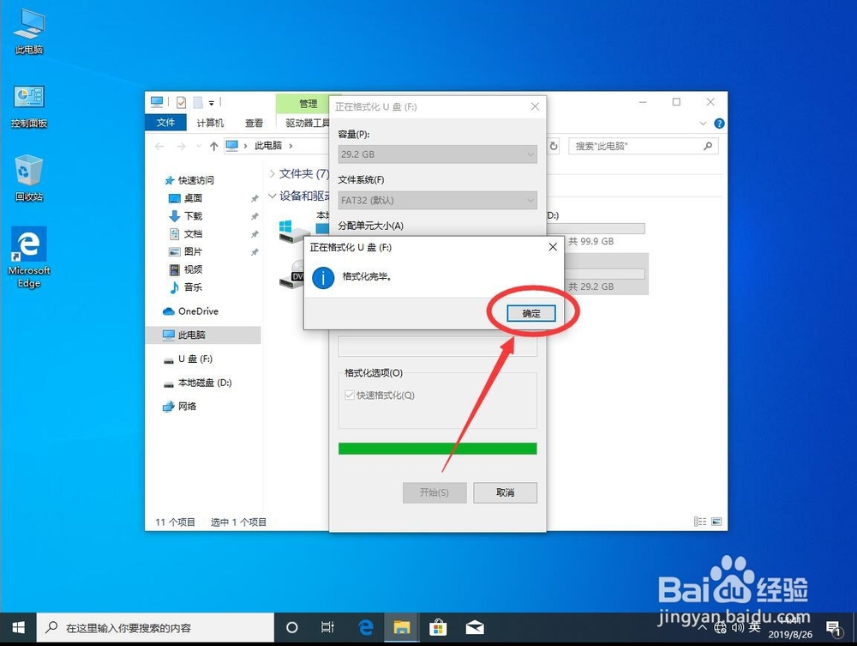Open the 文件 tab in File Explorer
This screenshot has width=857, height=646.
pos(165,123)
